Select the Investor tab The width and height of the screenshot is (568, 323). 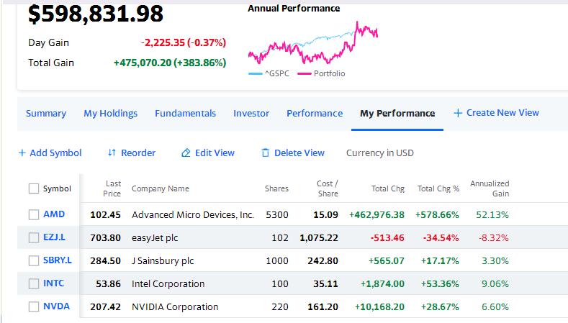251,114
